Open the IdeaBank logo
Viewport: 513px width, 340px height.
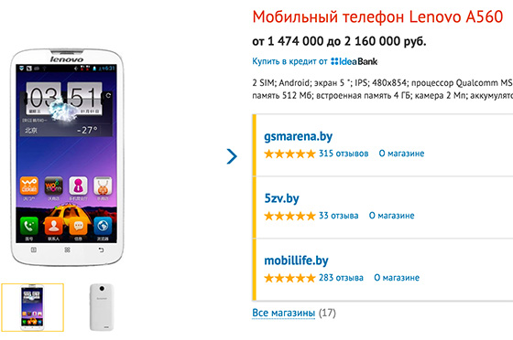[x=354, y=61]
